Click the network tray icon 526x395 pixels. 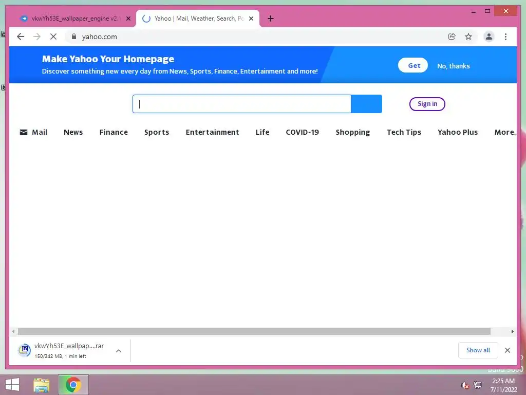pyautogui.click(x=477, y=385)
